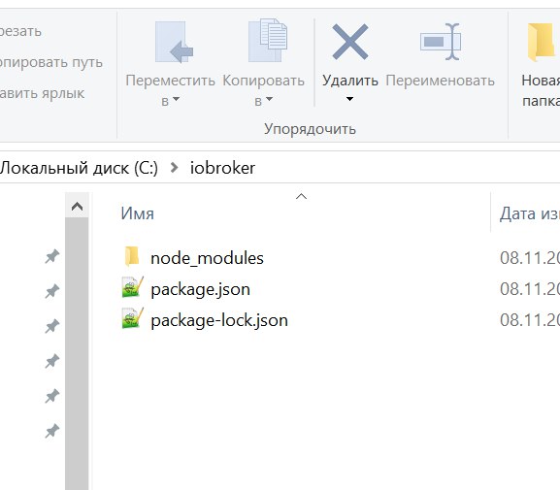The height and width of the screenshot is (490, 560).
Task: Select the package.json file name
Action: pyautogui.click(x=200, y=289)
